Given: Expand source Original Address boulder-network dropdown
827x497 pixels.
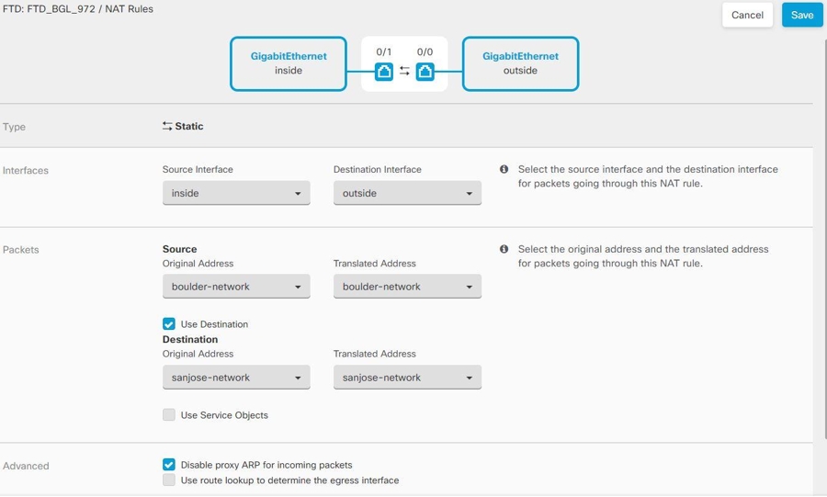Looking at the screenshot, I should click(x=236, y=287).
